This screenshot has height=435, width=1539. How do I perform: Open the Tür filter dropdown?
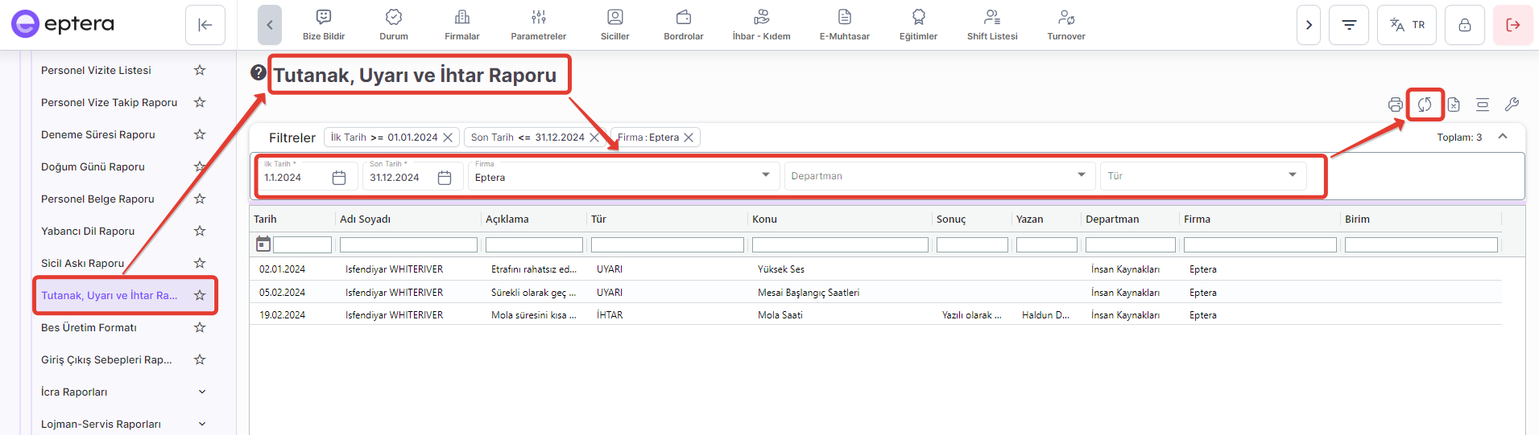pos(1202,176)
